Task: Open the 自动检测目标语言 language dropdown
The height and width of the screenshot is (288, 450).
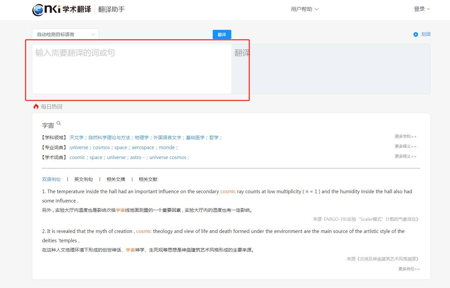Action: click(65, 34)
